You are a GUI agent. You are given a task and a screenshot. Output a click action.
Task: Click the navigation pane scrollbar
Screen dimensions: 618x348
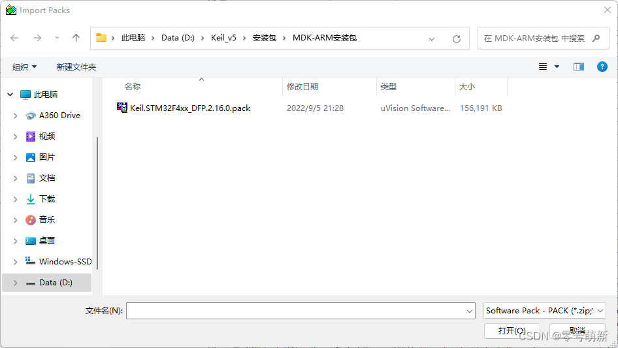(x=97, y=203)
